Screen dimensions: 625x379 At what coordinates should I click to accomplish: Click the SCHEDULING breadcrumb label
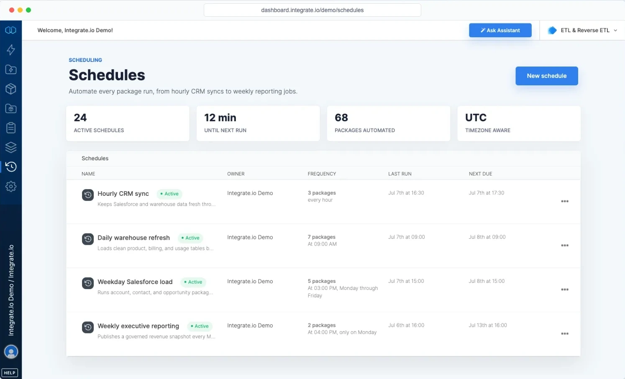coord(85,60)
